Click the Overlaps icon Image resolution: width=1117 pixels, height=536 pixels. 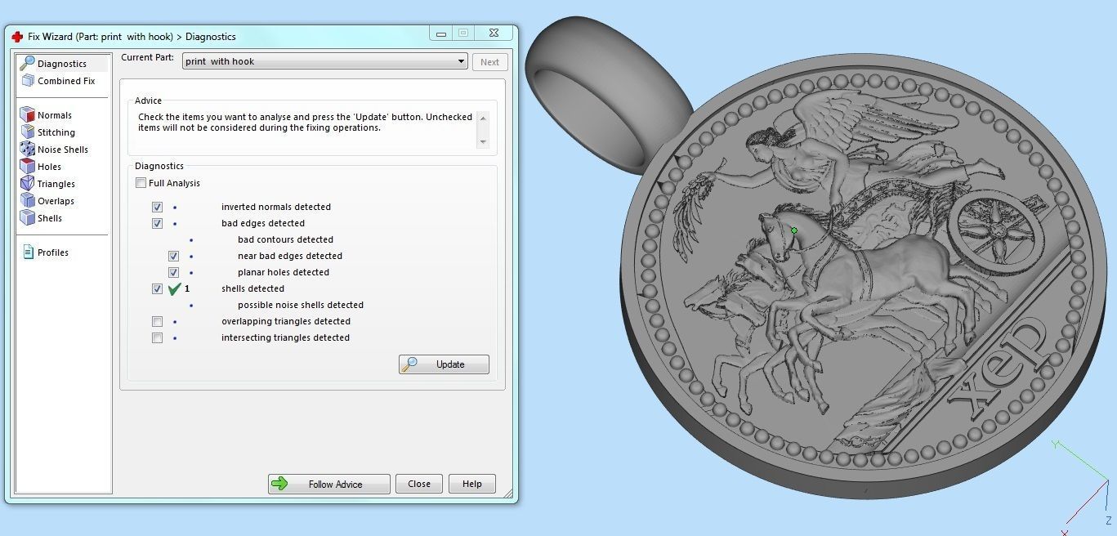[x=28, y=200]
